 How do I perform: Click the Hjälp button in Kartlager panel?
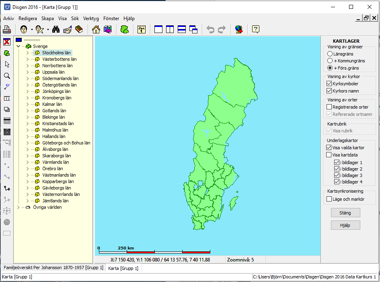pos(345,225)
